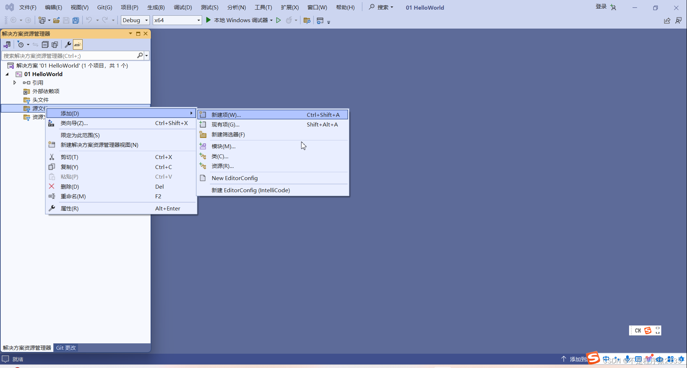Open the 文件(F) menu
The image size is (687, 368).
[x=28, y=8]
